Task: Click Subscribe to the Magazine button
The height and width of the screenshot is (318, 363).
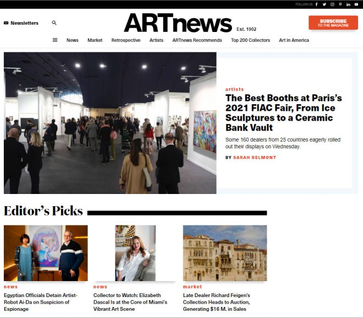Action: coord(333,23)
